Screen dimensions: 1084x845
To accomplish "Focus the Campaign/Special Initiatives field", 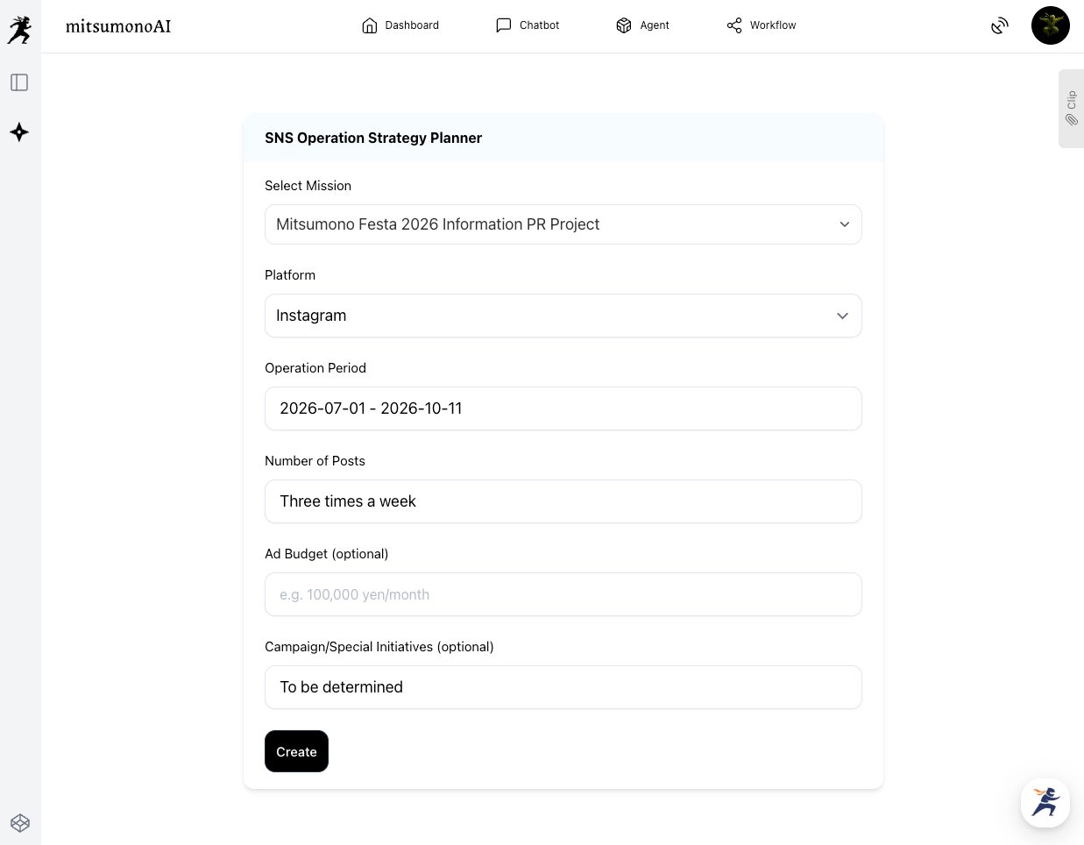I will point(563,687).
